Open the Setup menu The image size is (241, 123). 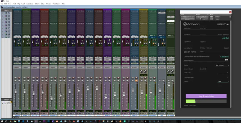coord(42,4)
